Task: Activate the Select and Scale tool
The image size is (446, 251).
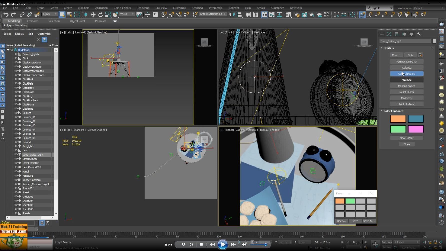Action: click(x=108, y=15)
